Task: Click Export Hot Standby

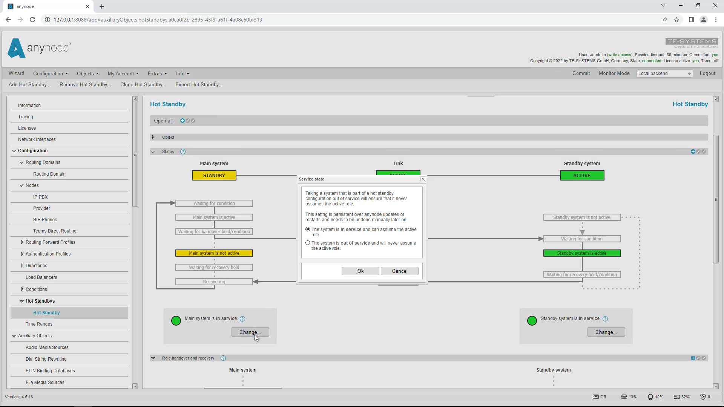Action: pyautogui.click(x=199, y=84)
